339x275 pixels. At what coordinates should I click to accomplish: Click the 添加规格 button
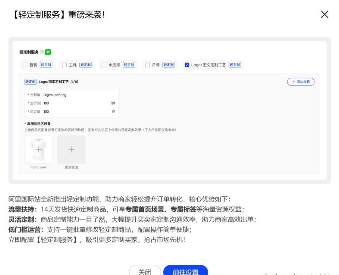tap(301, 82)
